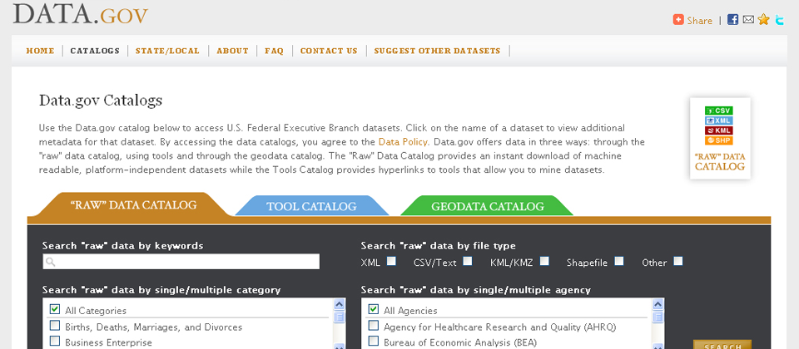Open the State/Local menu item
The width and height of the screenshot is (799, 349).
point(167,51)
